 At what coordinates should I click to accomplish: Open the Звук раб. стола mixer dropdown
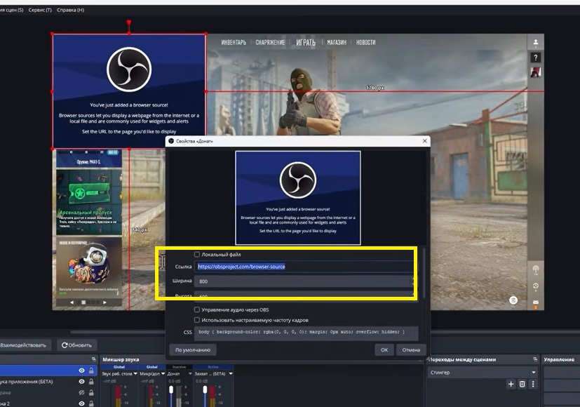click(135, 374)
